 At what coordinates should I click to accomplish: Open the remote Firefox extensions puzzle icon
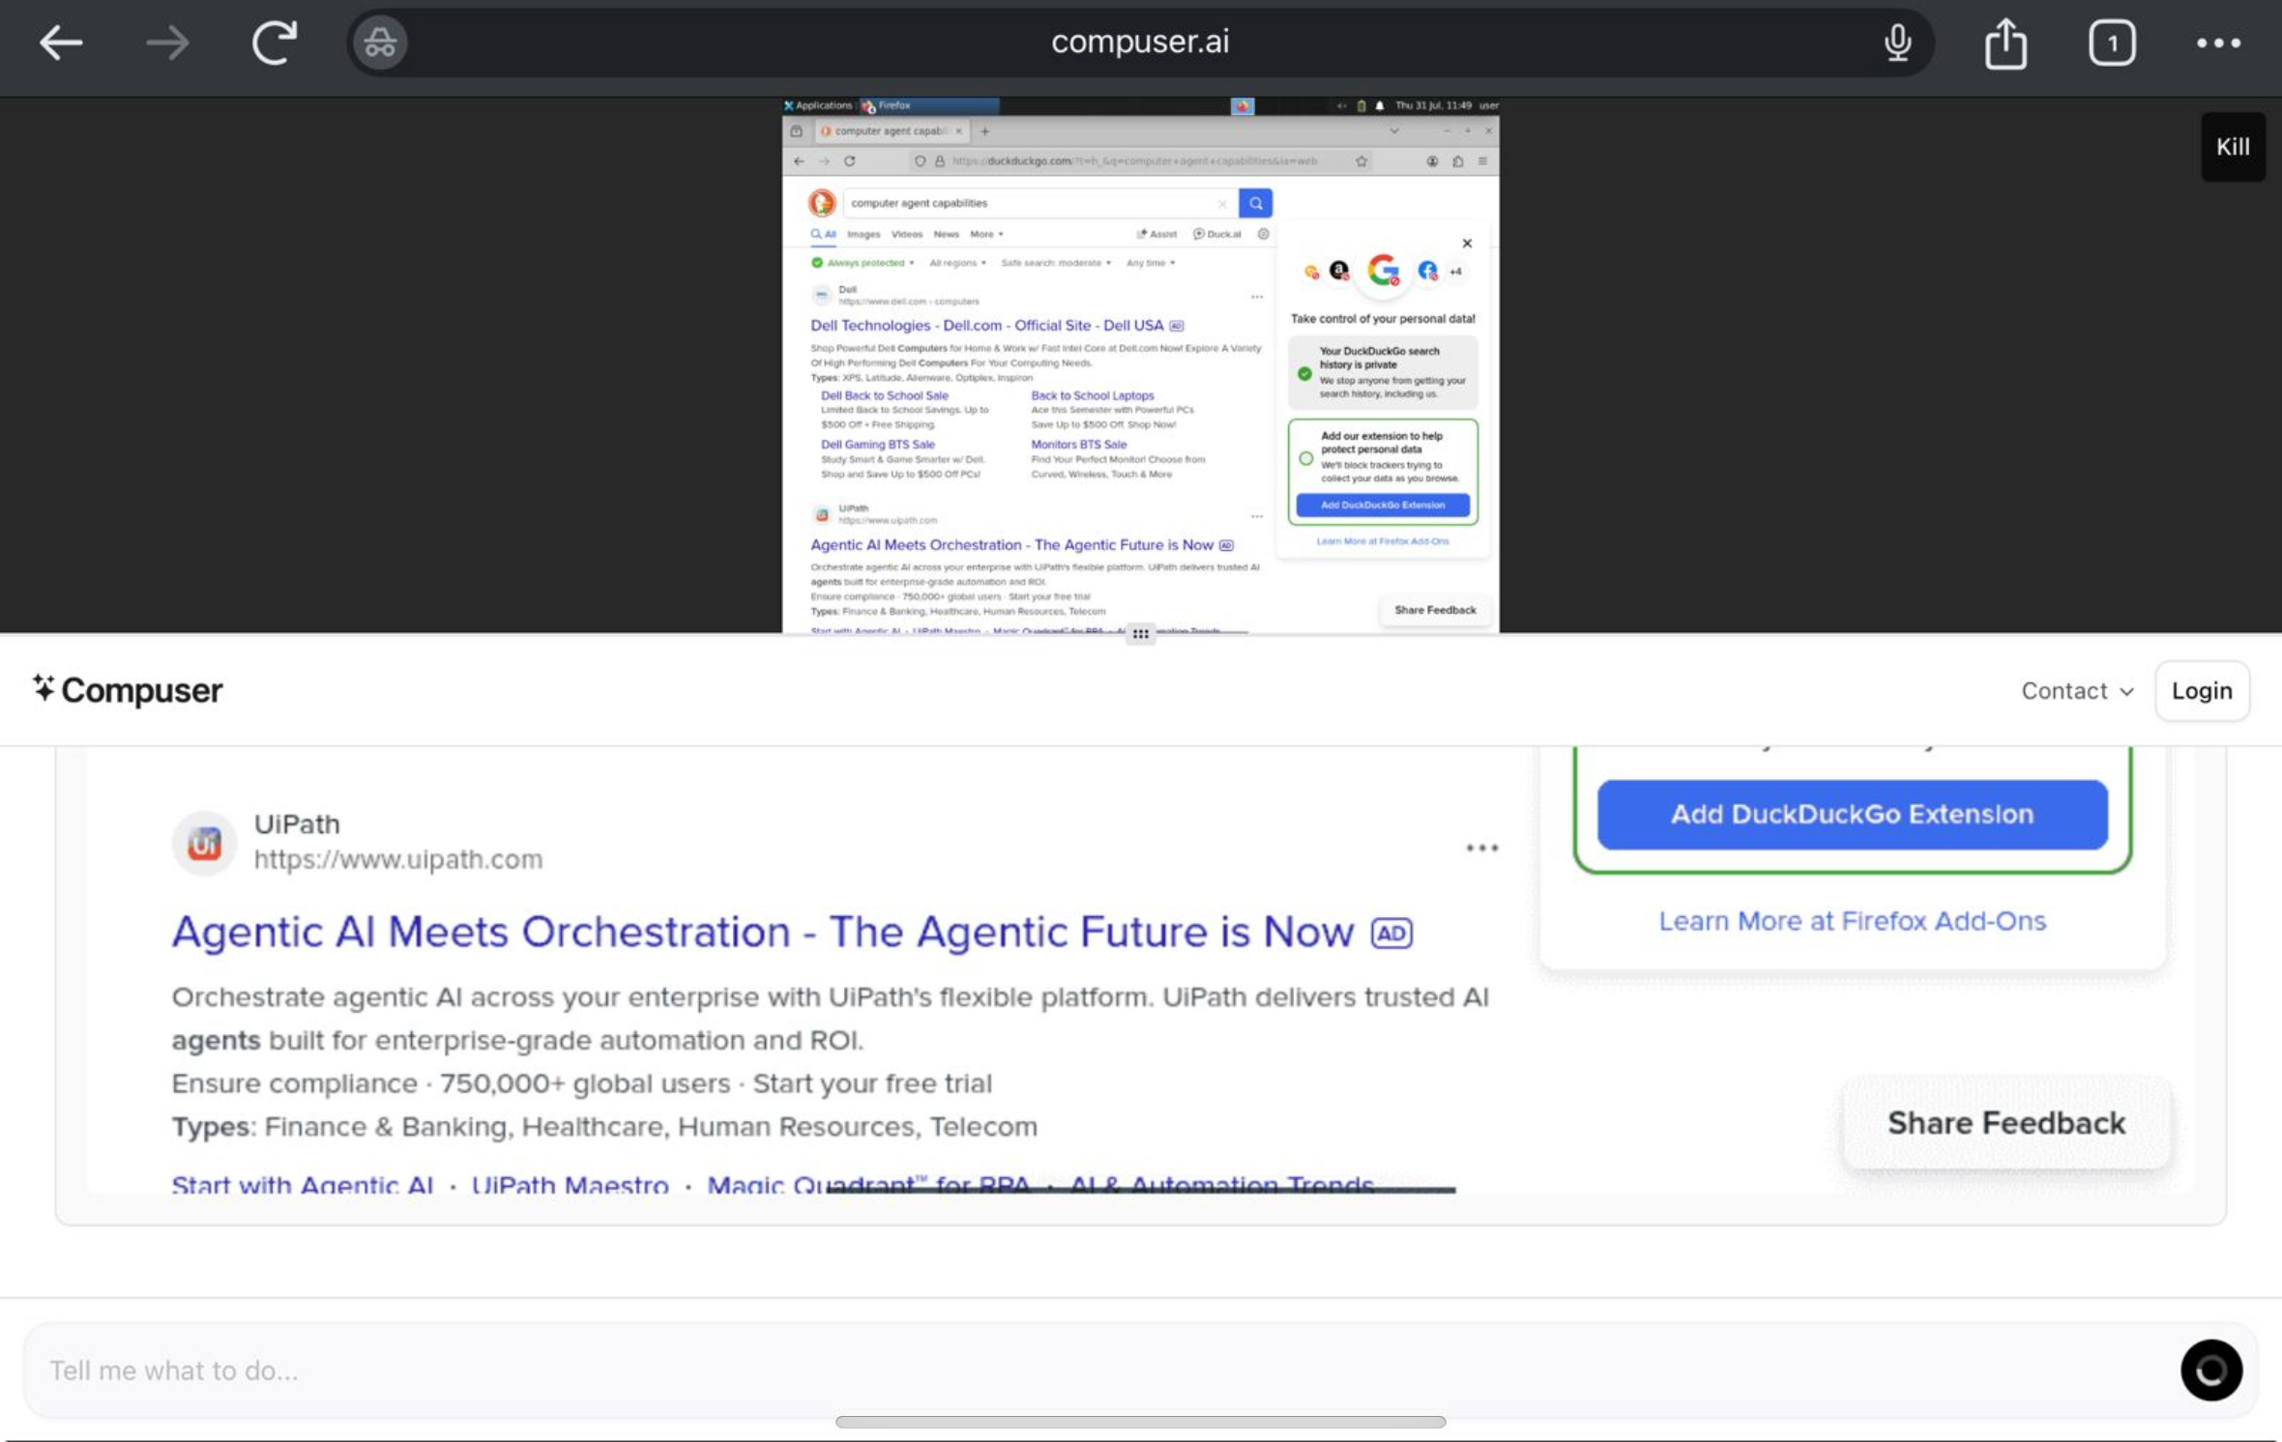click(1457, 161)
